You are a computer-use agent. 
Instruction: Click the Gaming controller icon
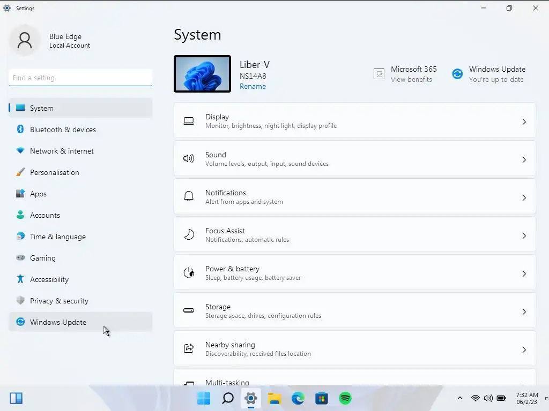[x=20, y=257]
